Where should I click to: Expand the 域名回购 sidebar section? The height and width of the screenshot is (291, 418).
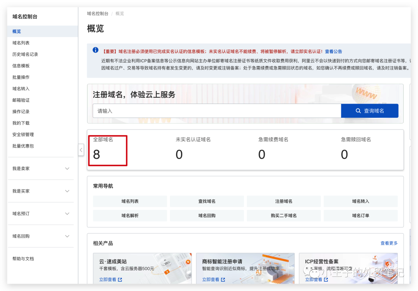67,236
